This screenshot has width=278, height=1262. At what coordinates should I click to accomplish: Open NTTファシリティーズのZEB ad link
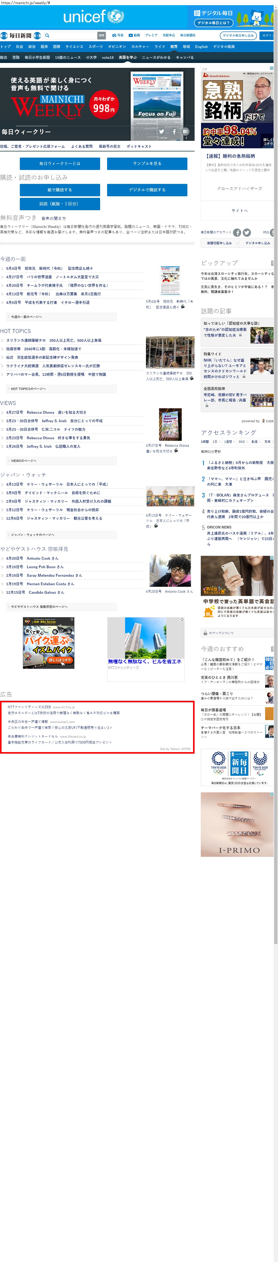[x=29, y=707]
